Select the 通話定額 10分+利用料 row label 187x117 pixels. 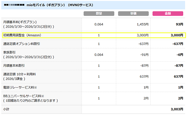click(19, 74)
